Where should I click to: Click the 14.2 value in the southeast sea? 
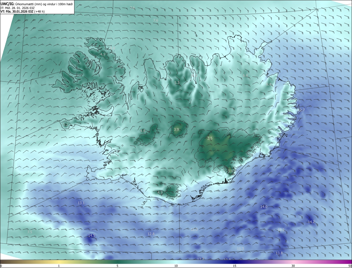(311, 222)
